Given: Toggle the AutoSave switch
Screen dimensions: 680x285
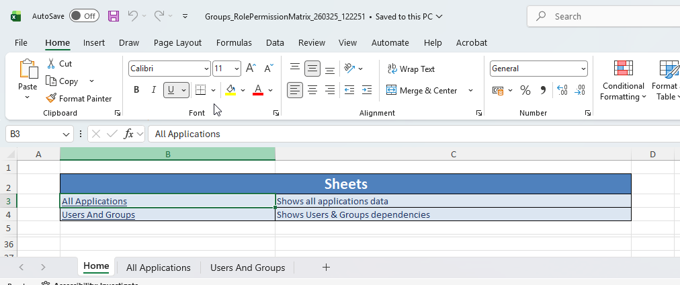Looking at the screenshot, I should pos(84,15).
